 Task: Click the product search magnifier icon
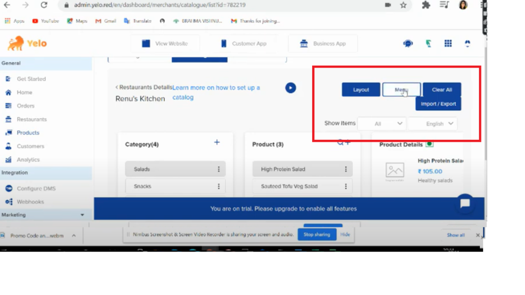pyautogui.click(x=340, y=143)
